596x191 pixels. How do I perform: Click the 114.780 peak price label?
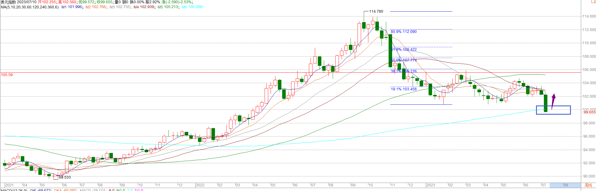pyautogui.click(x=376, y=12)
